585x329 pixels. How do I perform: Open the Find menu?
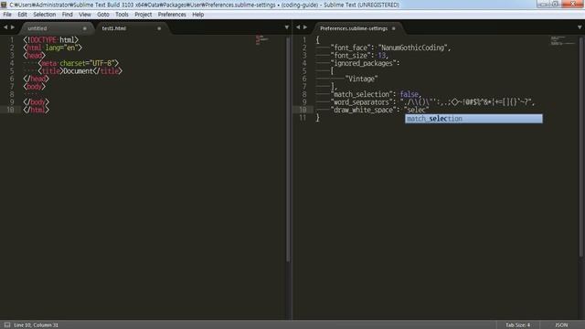point(67,15)
